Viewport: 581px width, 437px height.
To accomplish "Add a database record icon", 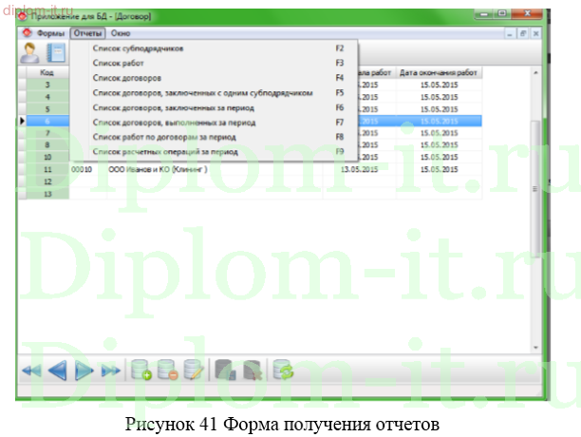I will [141, 370].
